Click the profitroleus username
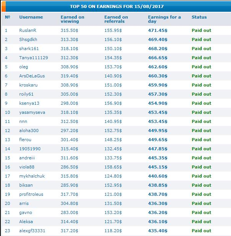 [x=31, y=194]
